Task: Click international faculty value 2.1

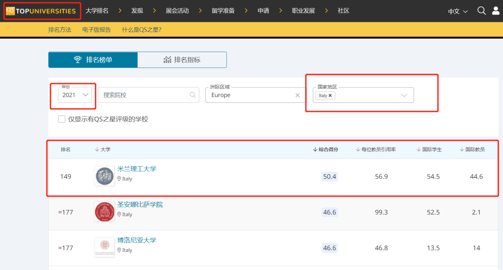Action: tap(476, 212)
